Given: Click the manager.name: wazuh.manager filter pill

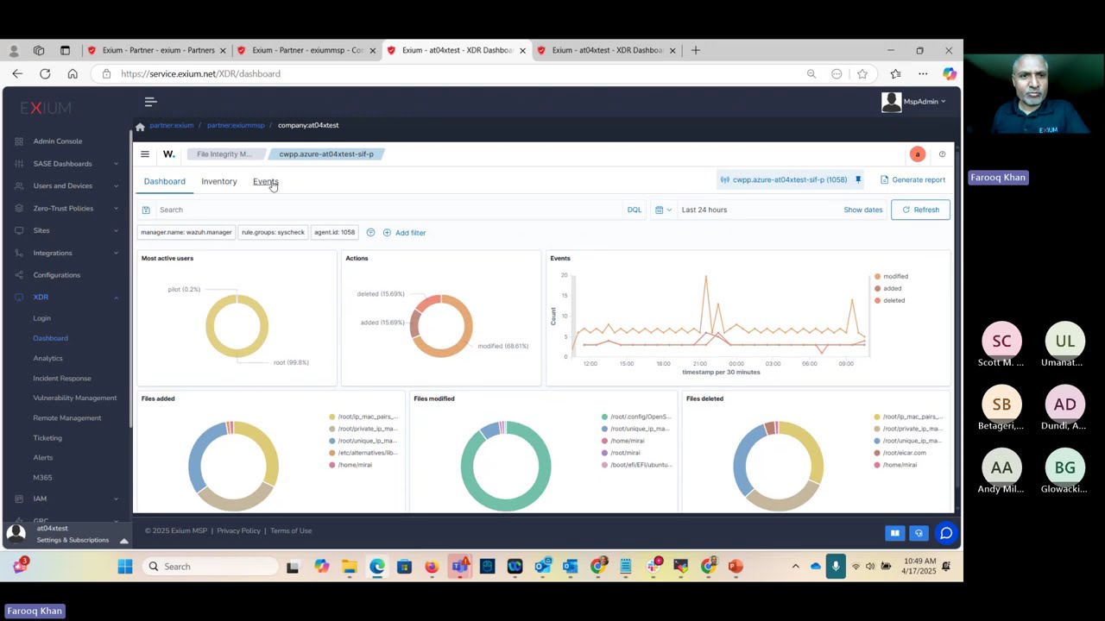Looking at the screenshot, I should (x=186, y=233).
